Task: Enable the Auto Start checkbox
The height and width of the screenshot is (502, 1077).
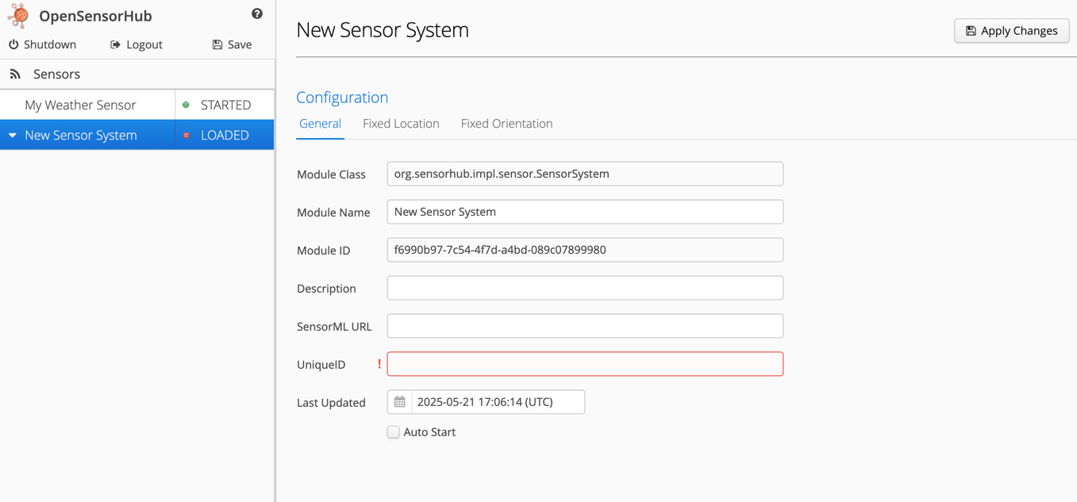Action: click(393, 431)
